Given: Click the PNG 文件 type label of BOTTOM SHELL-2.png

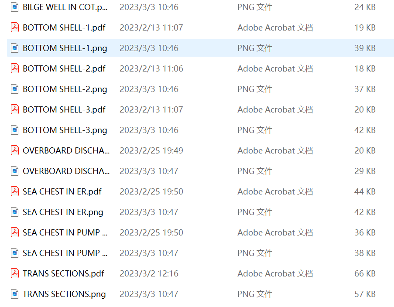Looking at the screenshot, I should 255,89.
